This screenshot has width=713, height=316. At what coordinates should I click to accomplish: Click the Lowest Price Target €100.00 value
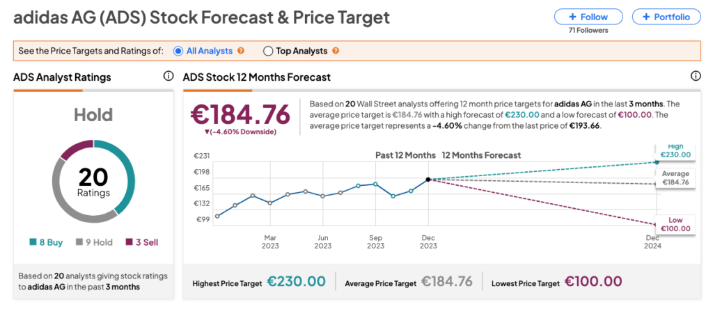(x=593, y=281)
